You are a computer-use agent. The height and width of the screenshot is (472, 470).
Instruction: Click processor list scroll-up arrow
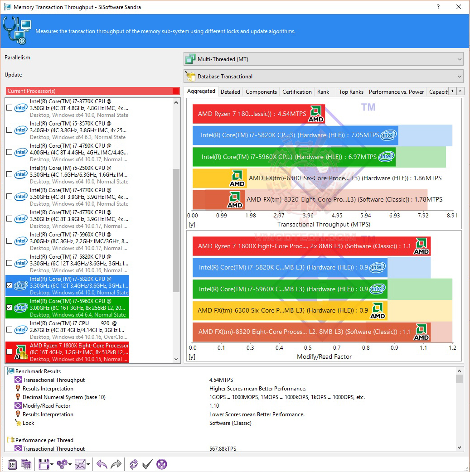176,102
